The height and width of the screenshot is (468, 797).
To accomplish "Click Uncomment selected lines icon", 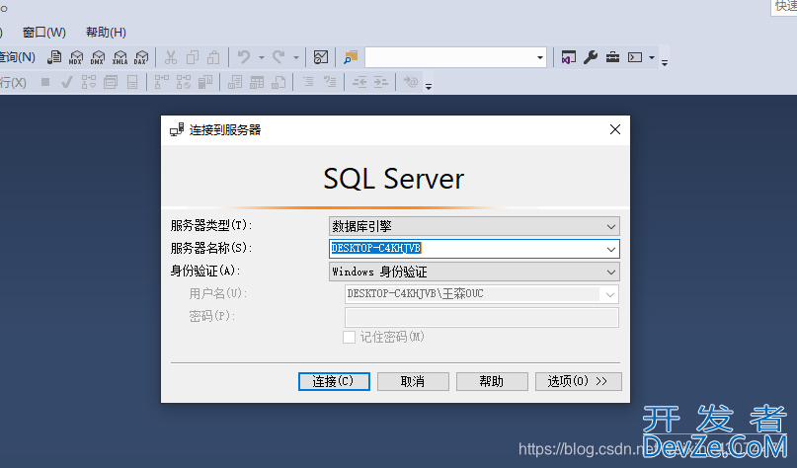I will [x=331, y=82].
